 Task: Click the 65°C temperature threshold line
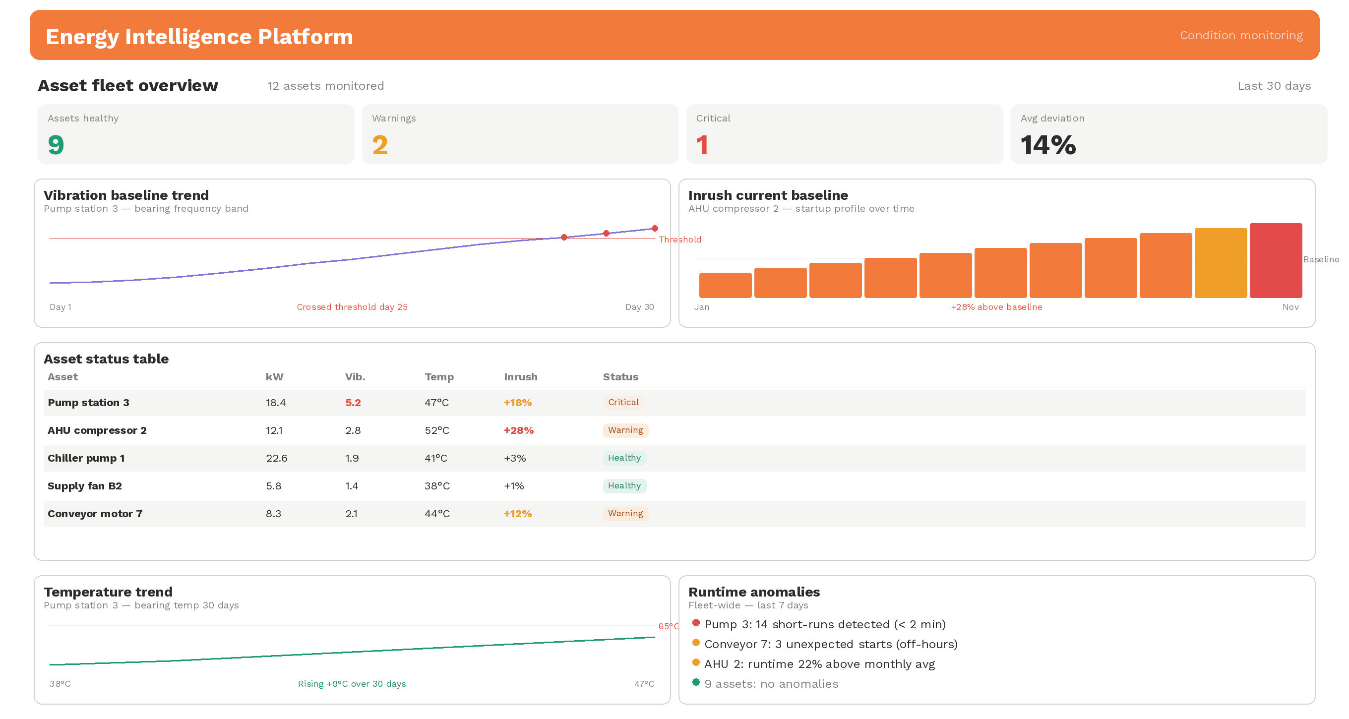click(351, 624)
